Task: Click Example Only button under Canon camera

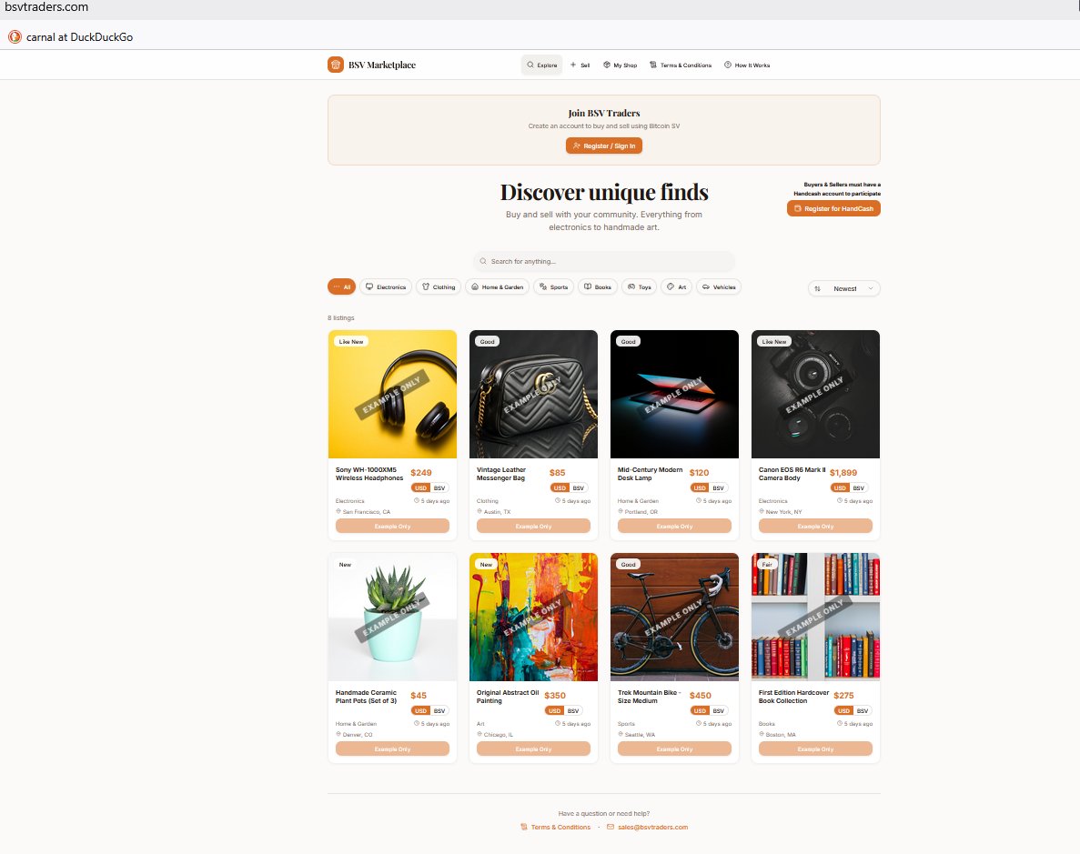Action: pyautogui.click(x=815, y=527)
